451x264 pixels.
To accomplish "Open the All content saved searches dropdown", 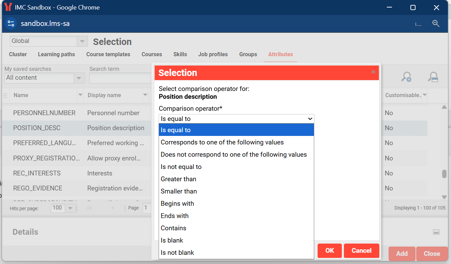I will coord(79,78).
